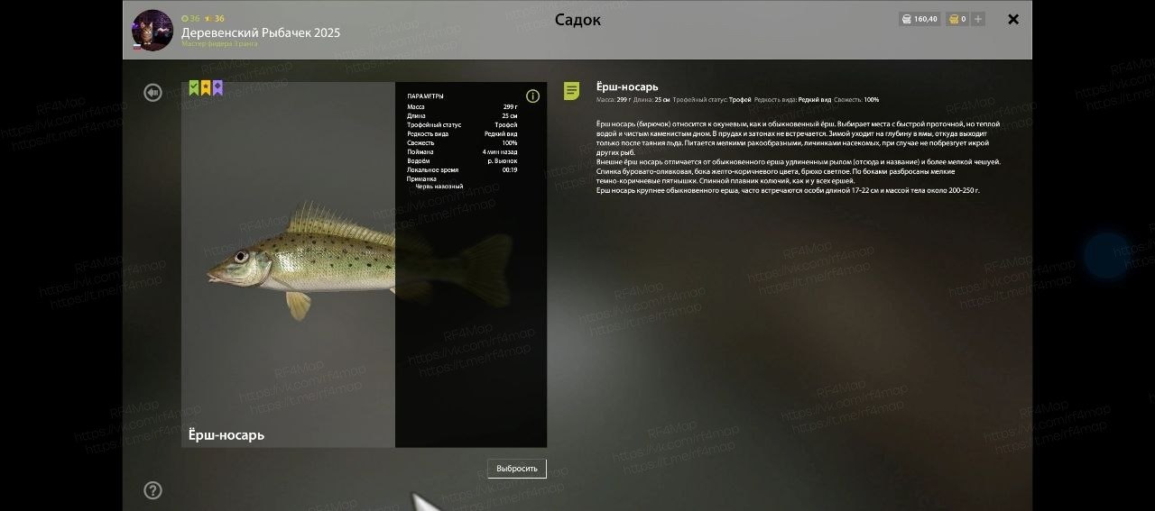Screen dimensions: 1155x511
Task: Click the Ёрш-носарь description title
Action: tap(627, 87)
